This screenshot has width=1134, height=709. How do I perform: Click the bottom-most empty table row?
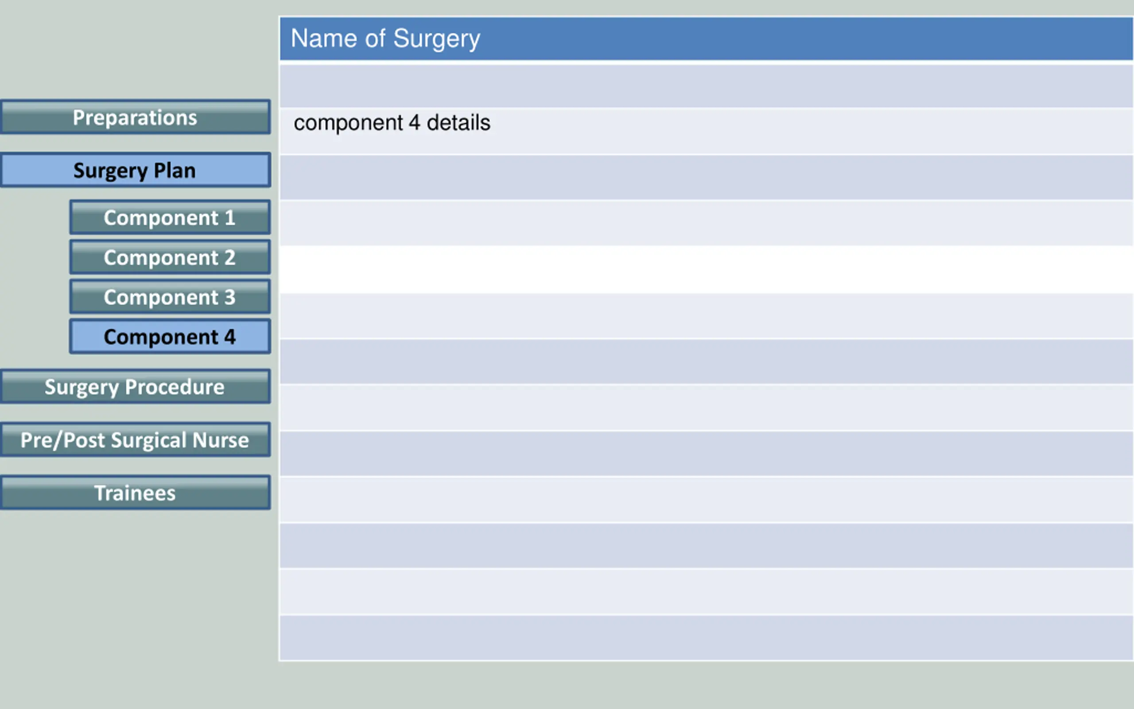(707, 638)
